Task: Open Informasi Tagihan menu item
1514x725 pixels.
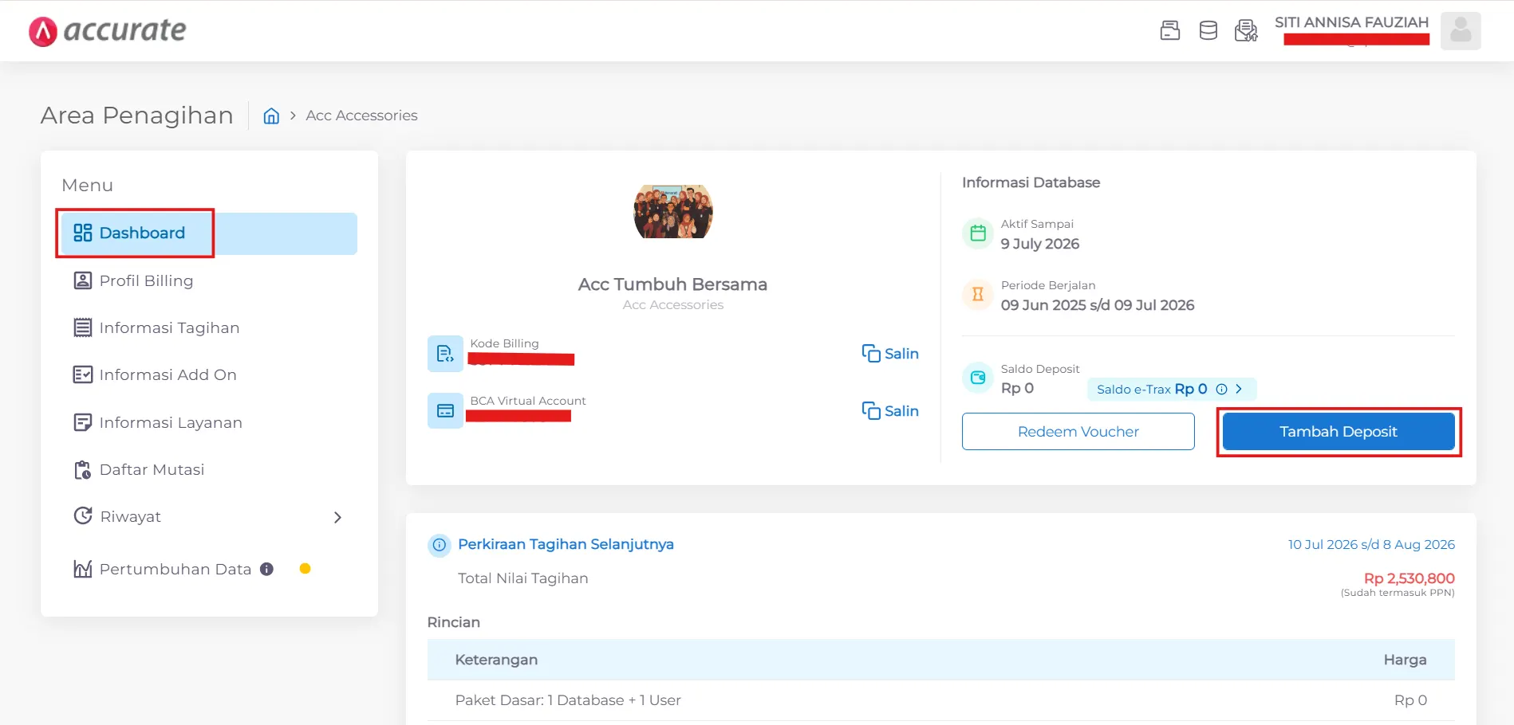Action: click(168, 328)
